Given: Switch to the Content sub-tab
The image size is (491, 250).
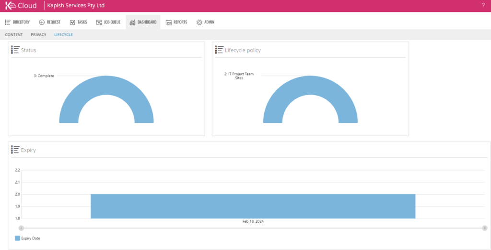Looking at the screenshot, I should 14,34.
